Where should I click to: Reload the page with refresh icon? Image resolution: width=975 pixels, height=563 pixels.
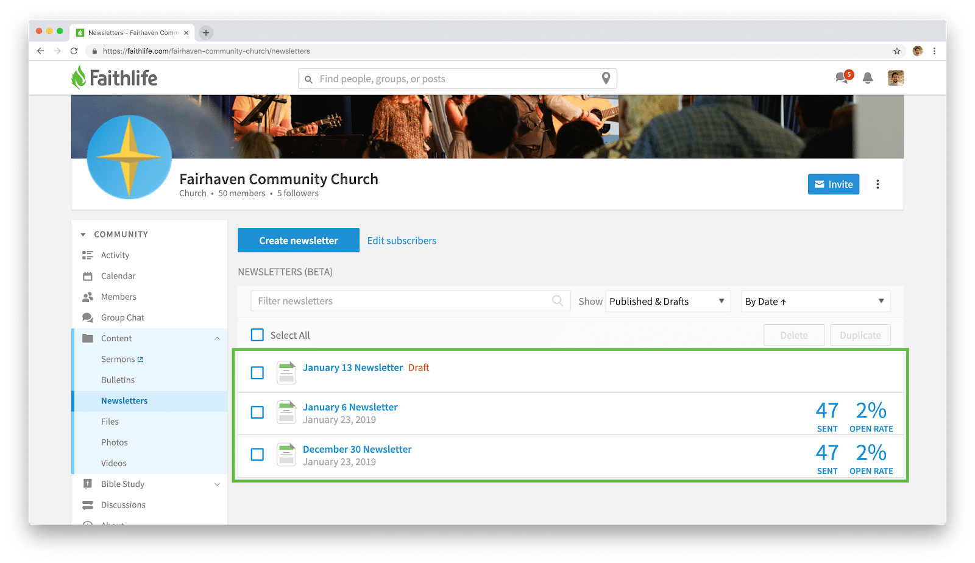74,51
